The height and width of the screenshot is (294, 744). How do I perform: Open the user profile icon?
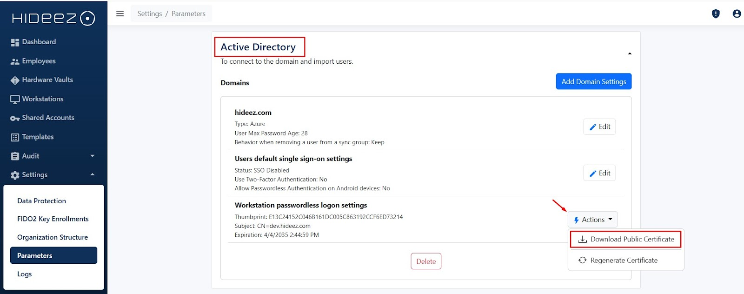737,13
